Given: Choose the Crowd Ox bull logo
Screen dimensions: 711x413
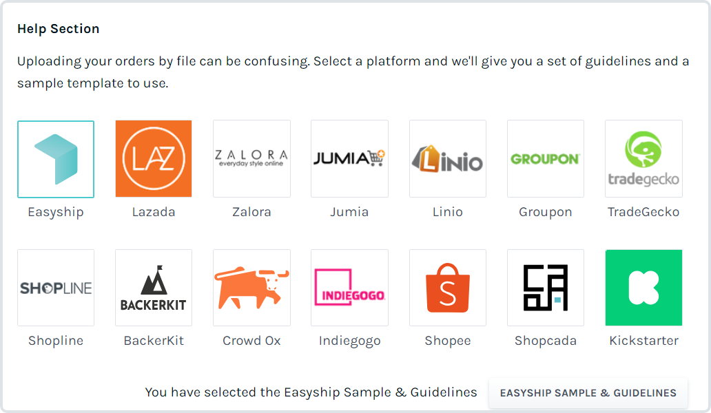Looking at the screenshot, I should pyautogui.click(x=251, y=288).
